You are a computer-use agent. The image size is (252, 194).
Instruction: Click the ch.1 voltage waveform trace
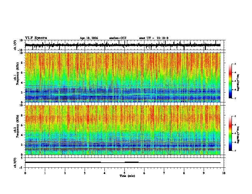pyautogui.click(x=123, y=45)
